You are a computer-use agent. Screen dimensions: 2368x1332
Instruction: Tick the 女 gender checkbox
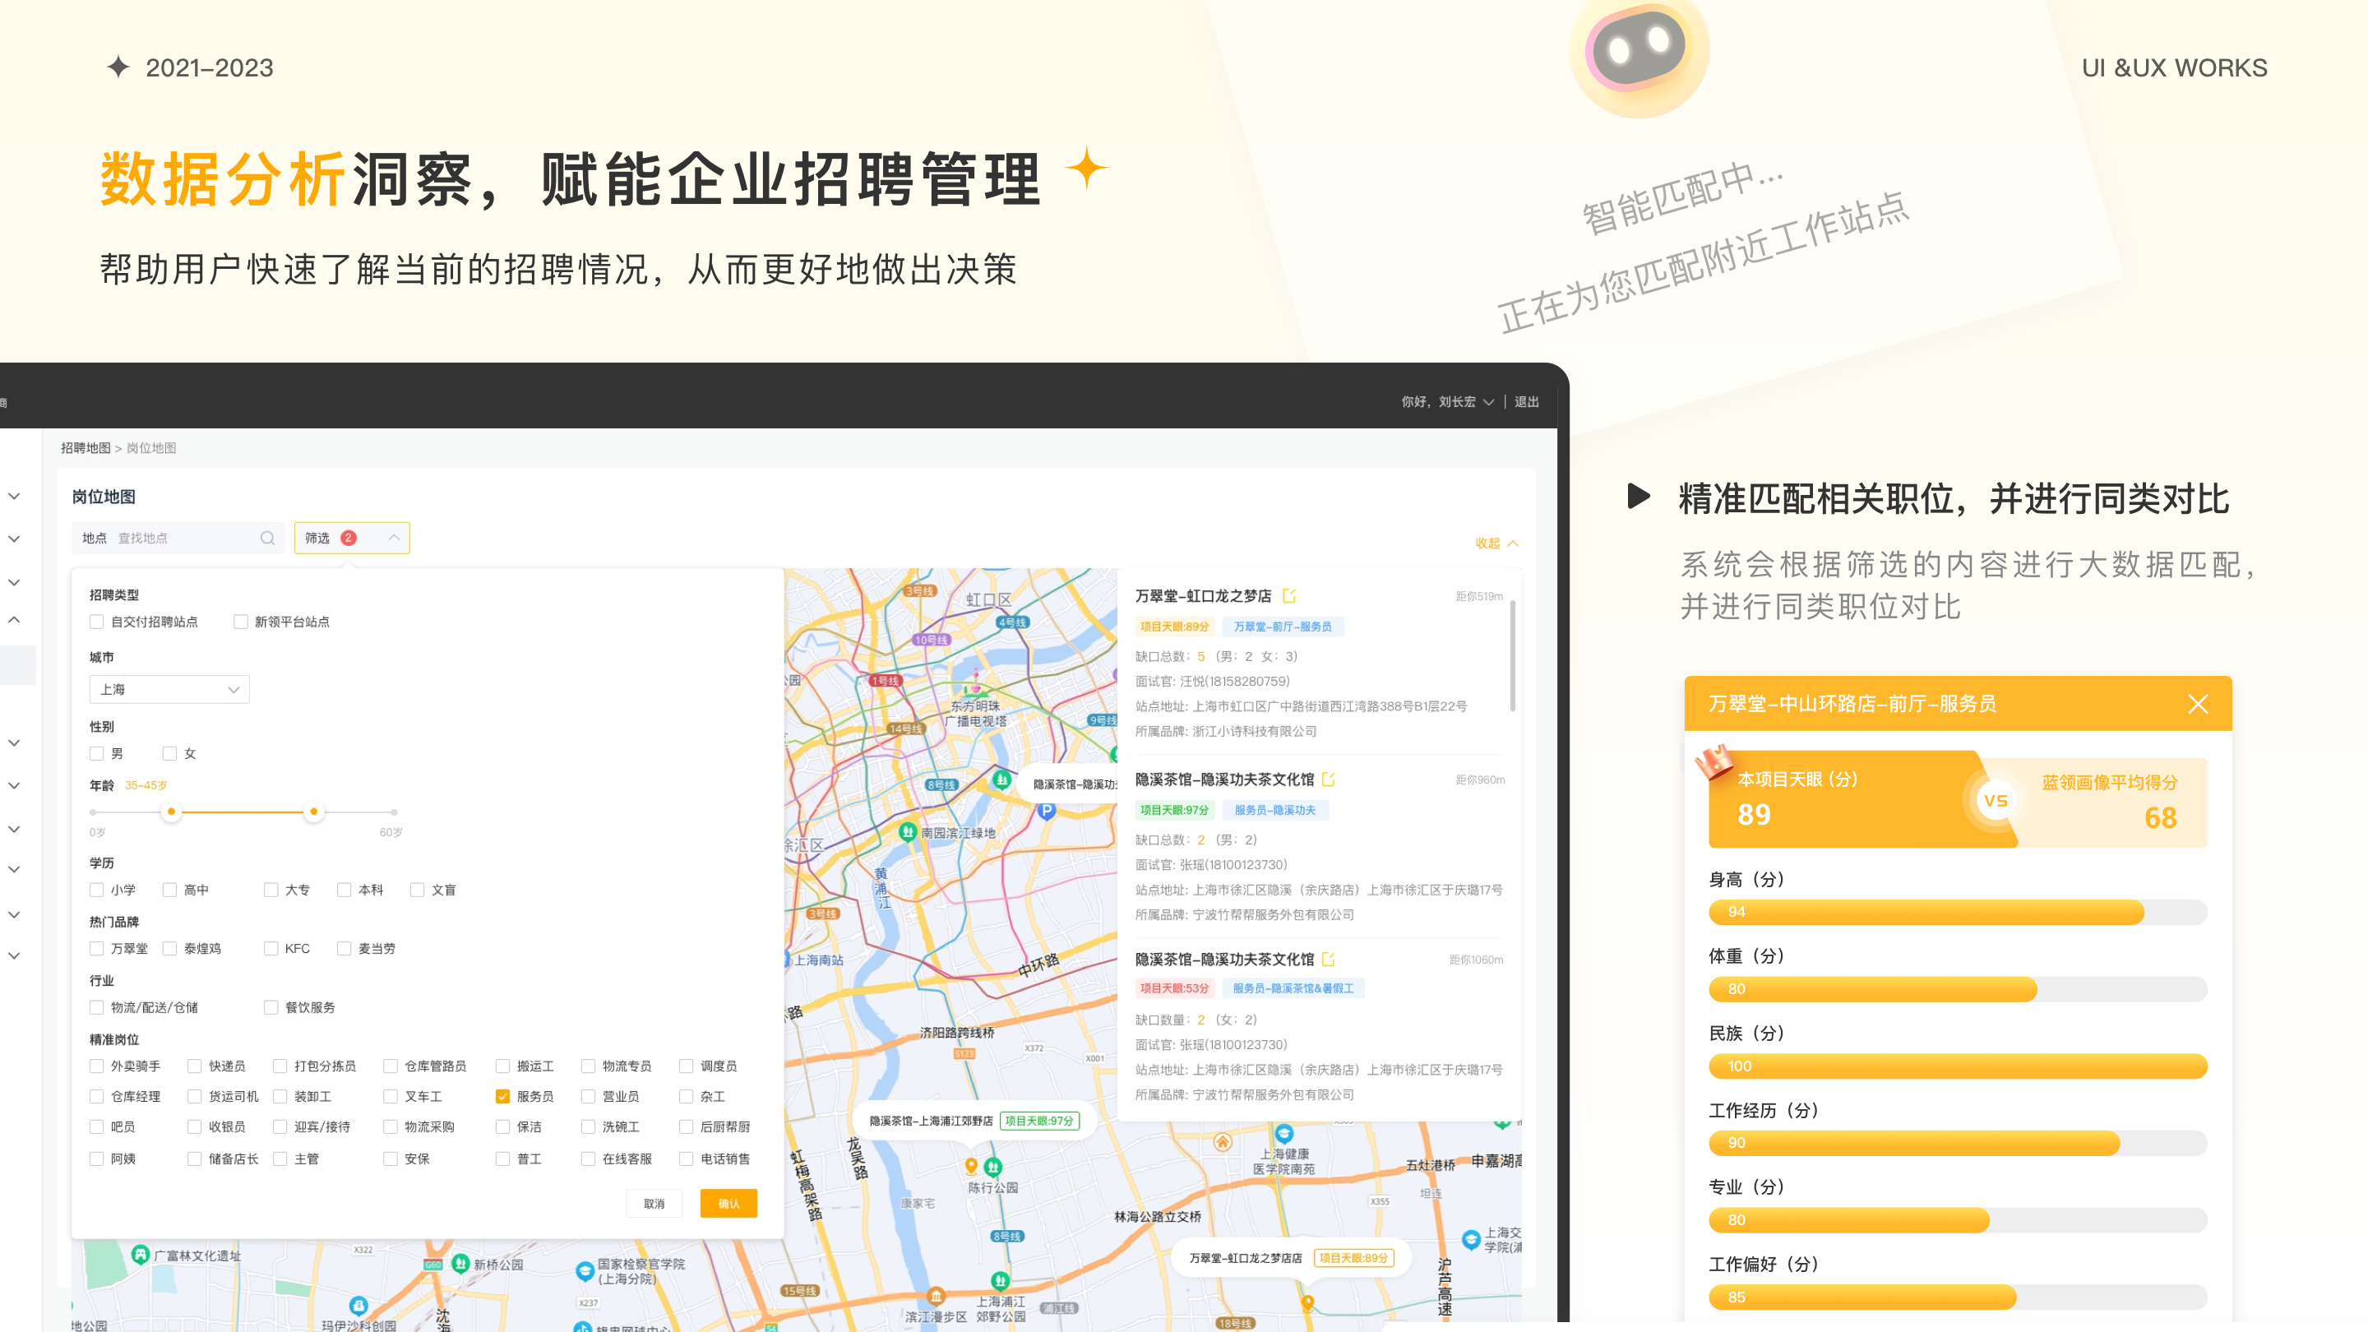[x=169, y=754]
